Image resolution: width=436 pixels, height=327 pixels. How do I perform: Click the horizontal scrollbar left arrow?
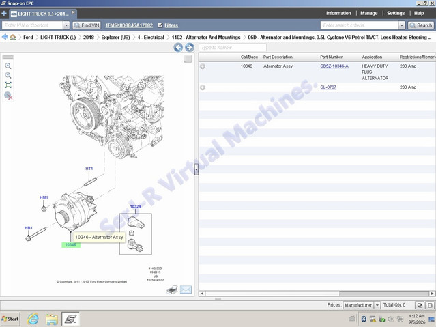202,294
